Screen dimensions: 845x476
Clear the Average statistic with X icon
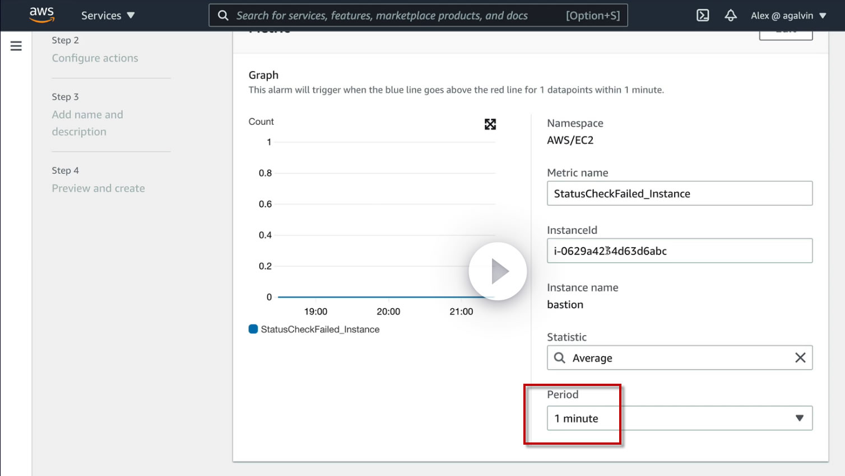click(x=800, y=358)
